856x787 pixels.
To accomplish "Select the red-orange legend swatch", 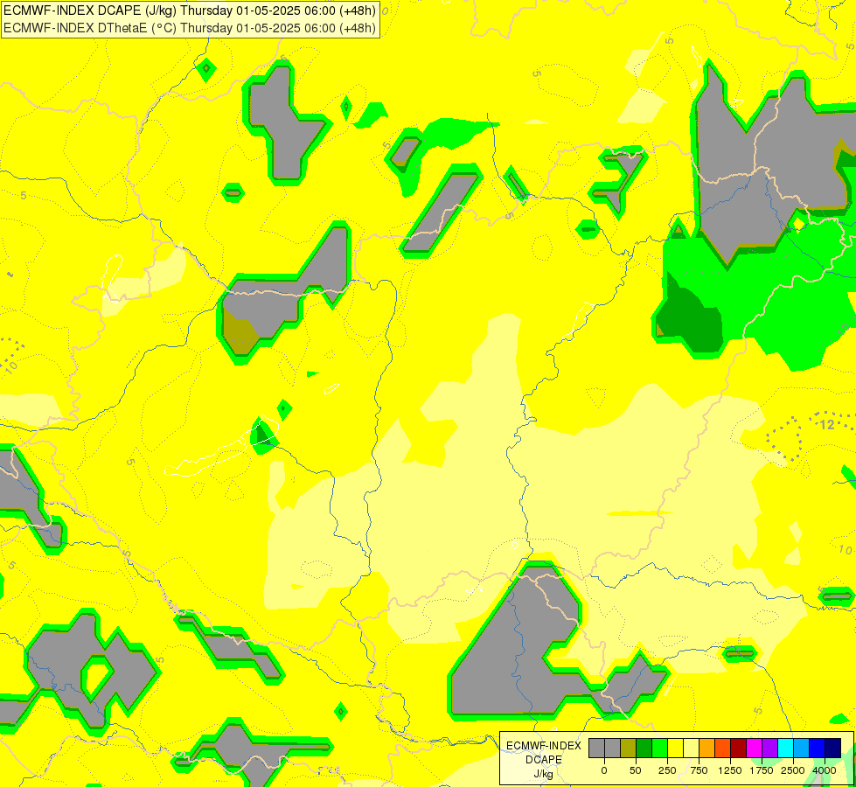I will tap(723, 749).
